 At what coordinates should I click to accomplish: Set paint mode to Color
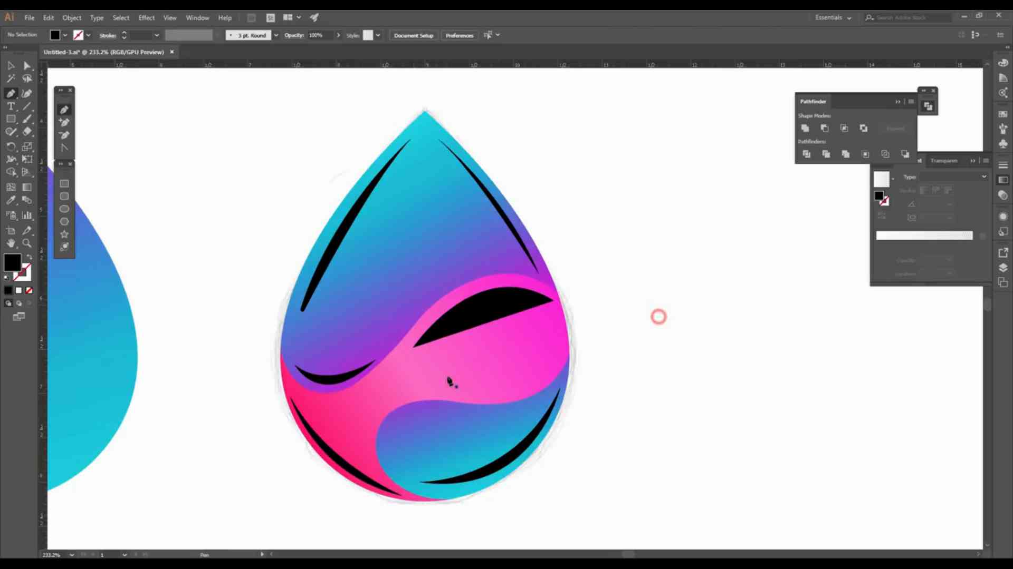[8, 290]
